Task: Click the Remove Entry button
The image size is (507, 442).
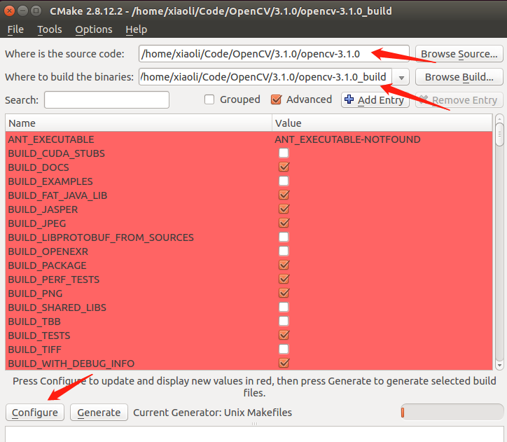Action: point(459,100)
